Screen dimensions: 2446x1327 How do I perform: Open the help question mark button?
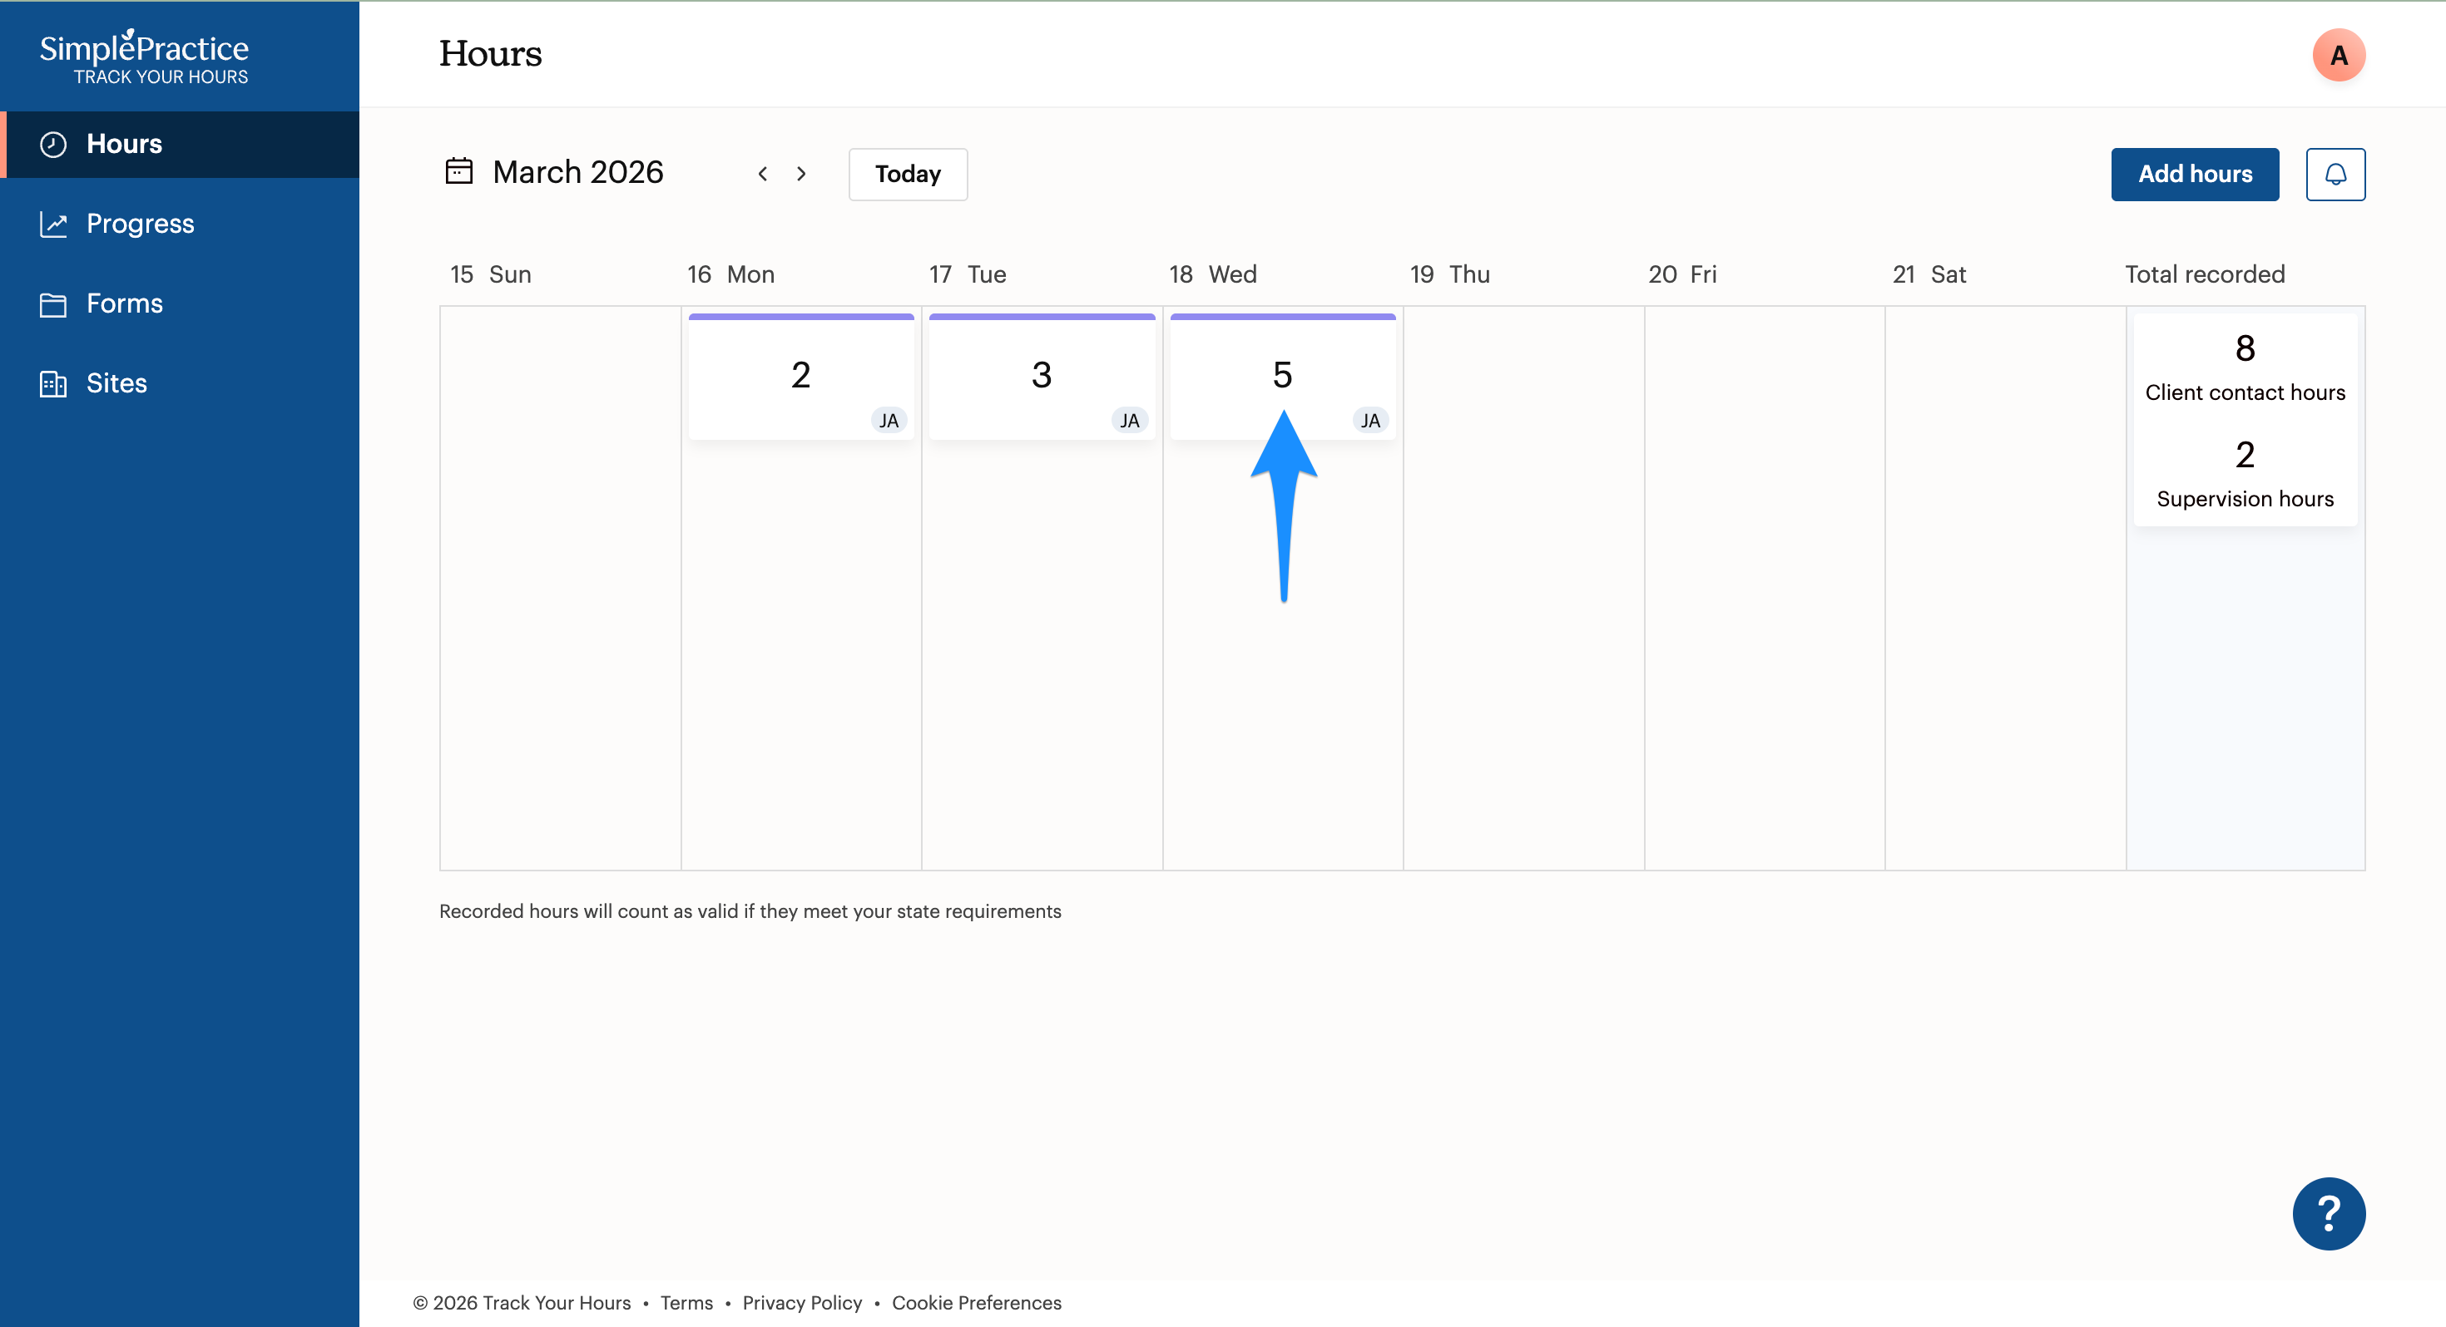point(2328,1213)
